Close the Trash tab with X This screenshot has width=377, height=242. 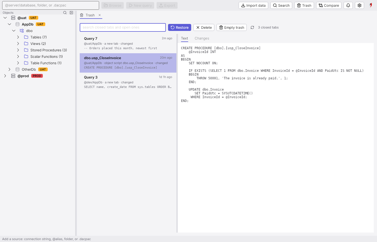click(x=100, y=15)
